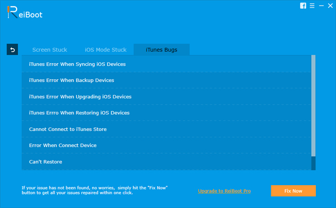Close the ReiBoot window
Image resolution: width=336 pixels, height=208 pixels.
pos(330,6)
